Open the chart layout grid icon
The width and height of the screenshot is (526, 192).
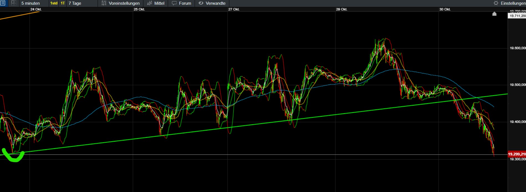14,3
